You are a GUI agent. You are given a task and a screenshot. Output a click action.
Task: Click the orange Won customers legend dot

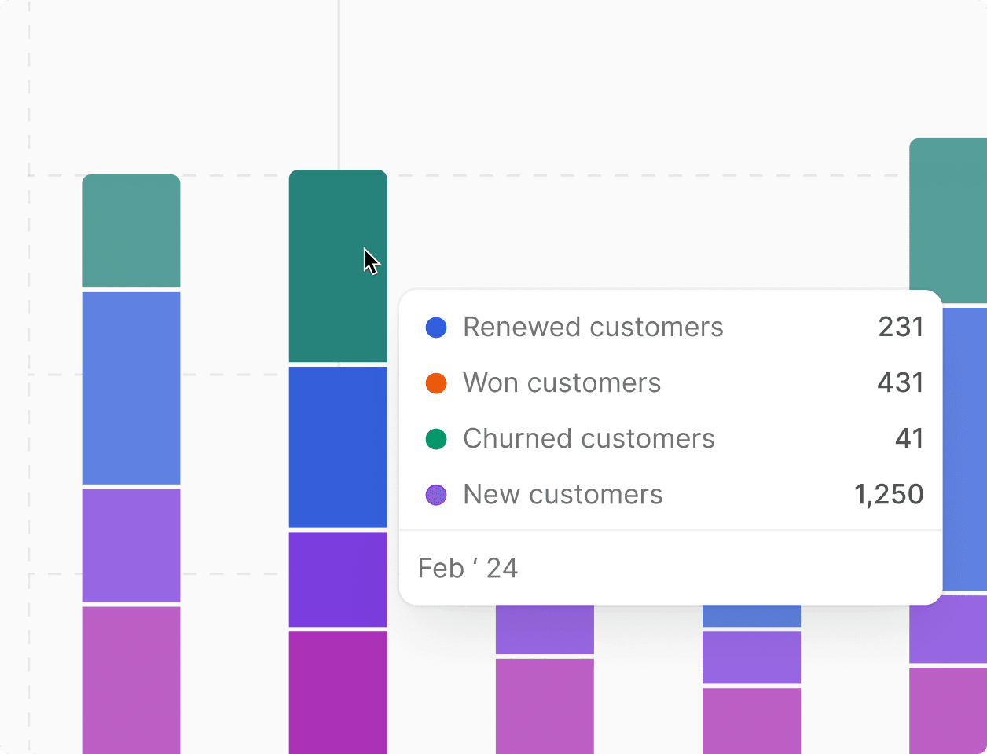tap(436, 383)
